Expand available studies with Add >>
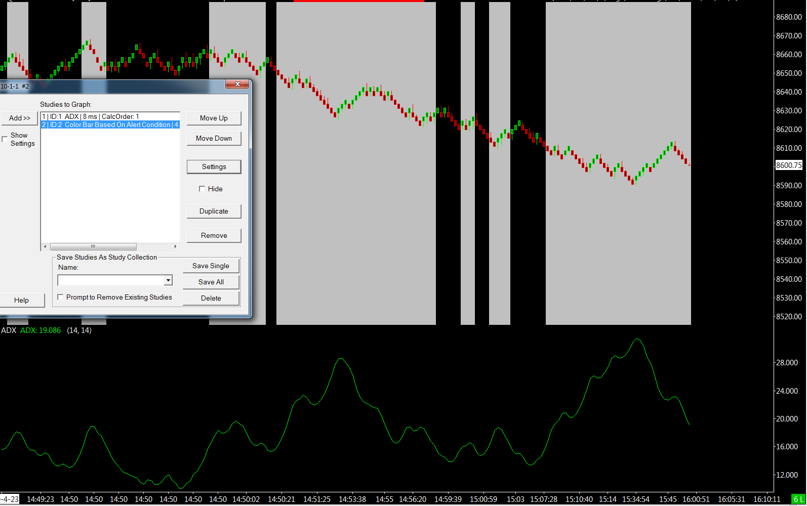The height and width of the screenshot is (506, 807). coord(19,118)
